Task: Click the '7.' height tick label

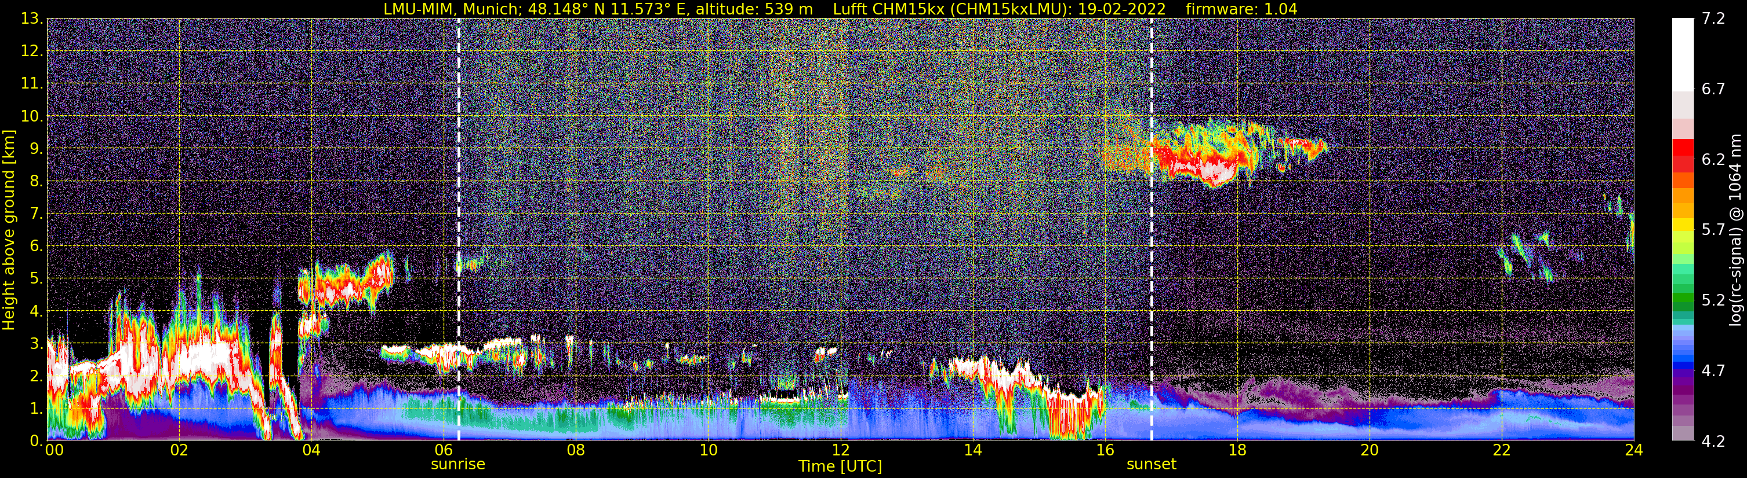Action: pos(36,214)
